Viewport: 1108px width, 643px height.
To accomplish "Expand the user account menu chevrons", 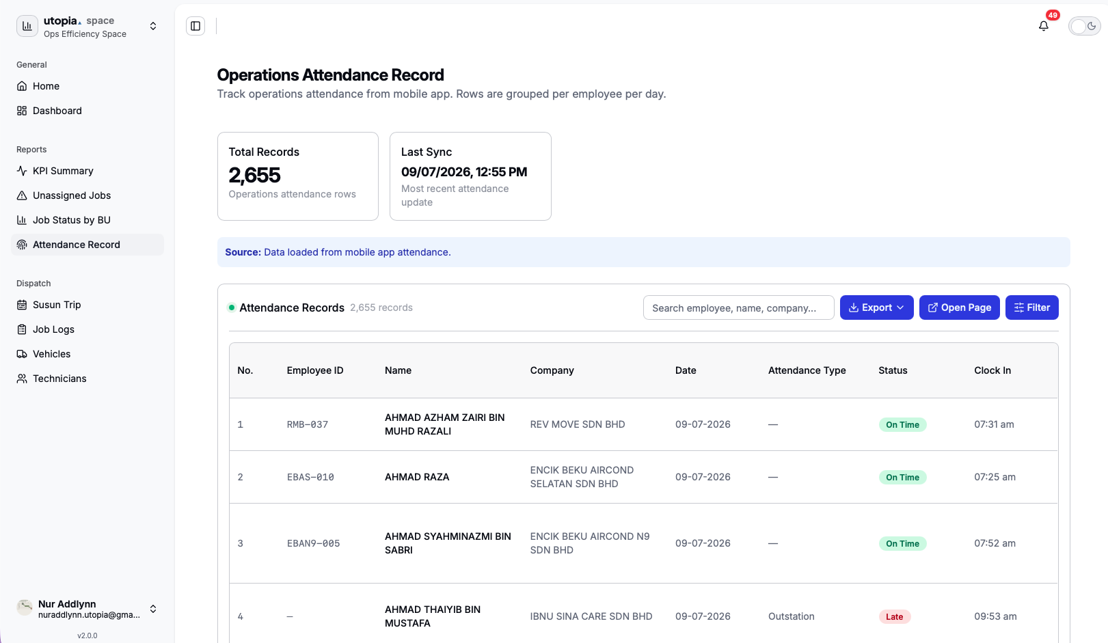I will tap(153, 609).
